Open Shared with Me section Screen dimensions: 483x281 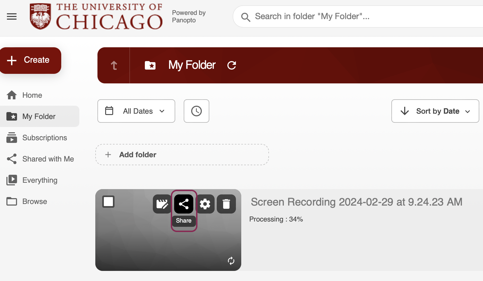point(48,159)
